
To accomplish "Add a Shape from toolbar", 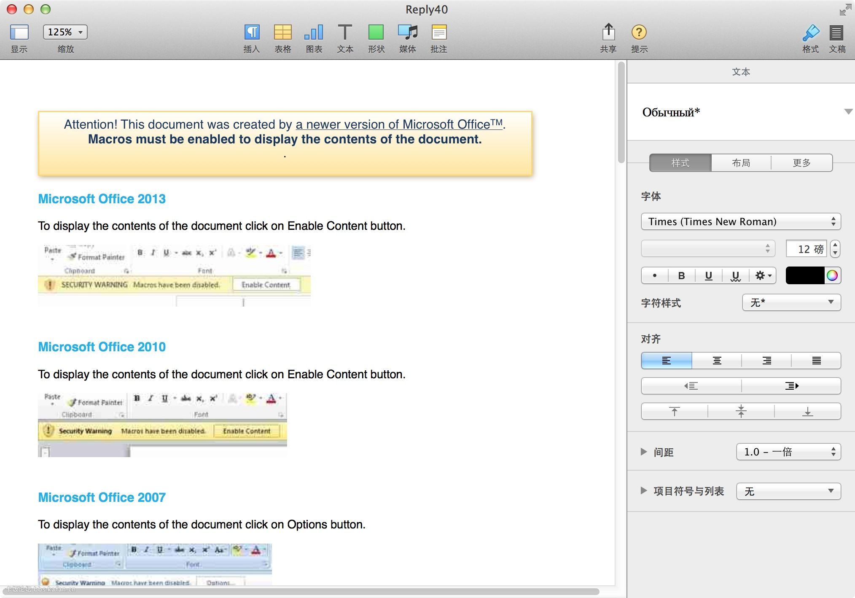I will tap(376, 32).
